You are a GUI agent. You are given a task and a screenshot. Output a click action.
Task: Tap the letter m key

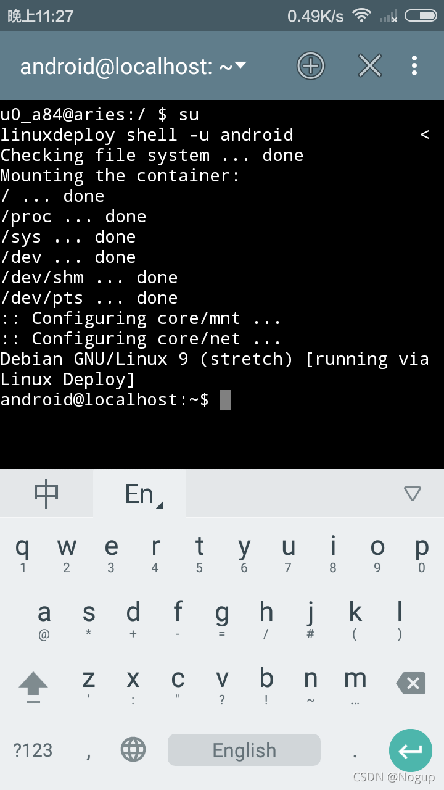[x=355, y=682]
